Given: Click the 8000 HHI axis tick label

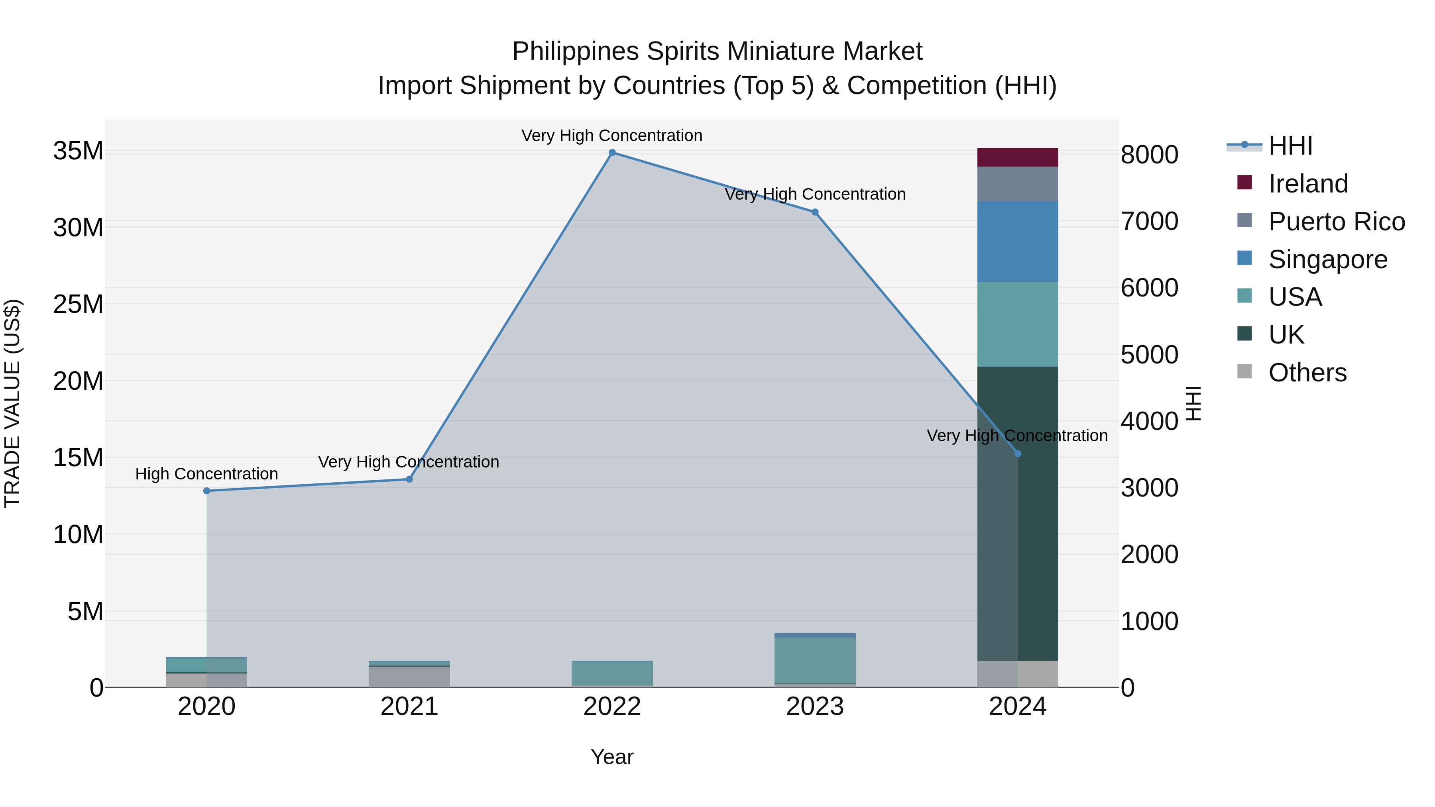Looking at the screenshot, I should (x=1149, y=155).
